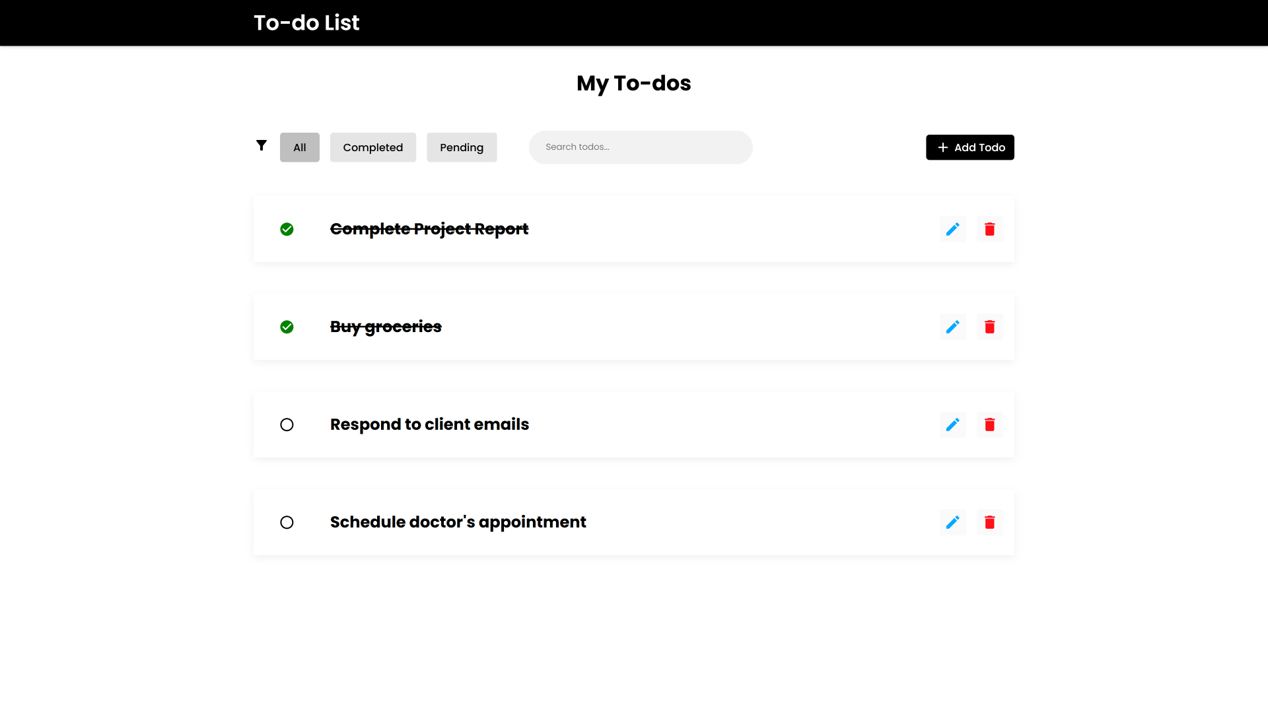Image resolution: width=1268 pixels, height=713 pixels.
Task: Click the delete icon for 'Complete Project Report'
Action: (x=989, y=229)
